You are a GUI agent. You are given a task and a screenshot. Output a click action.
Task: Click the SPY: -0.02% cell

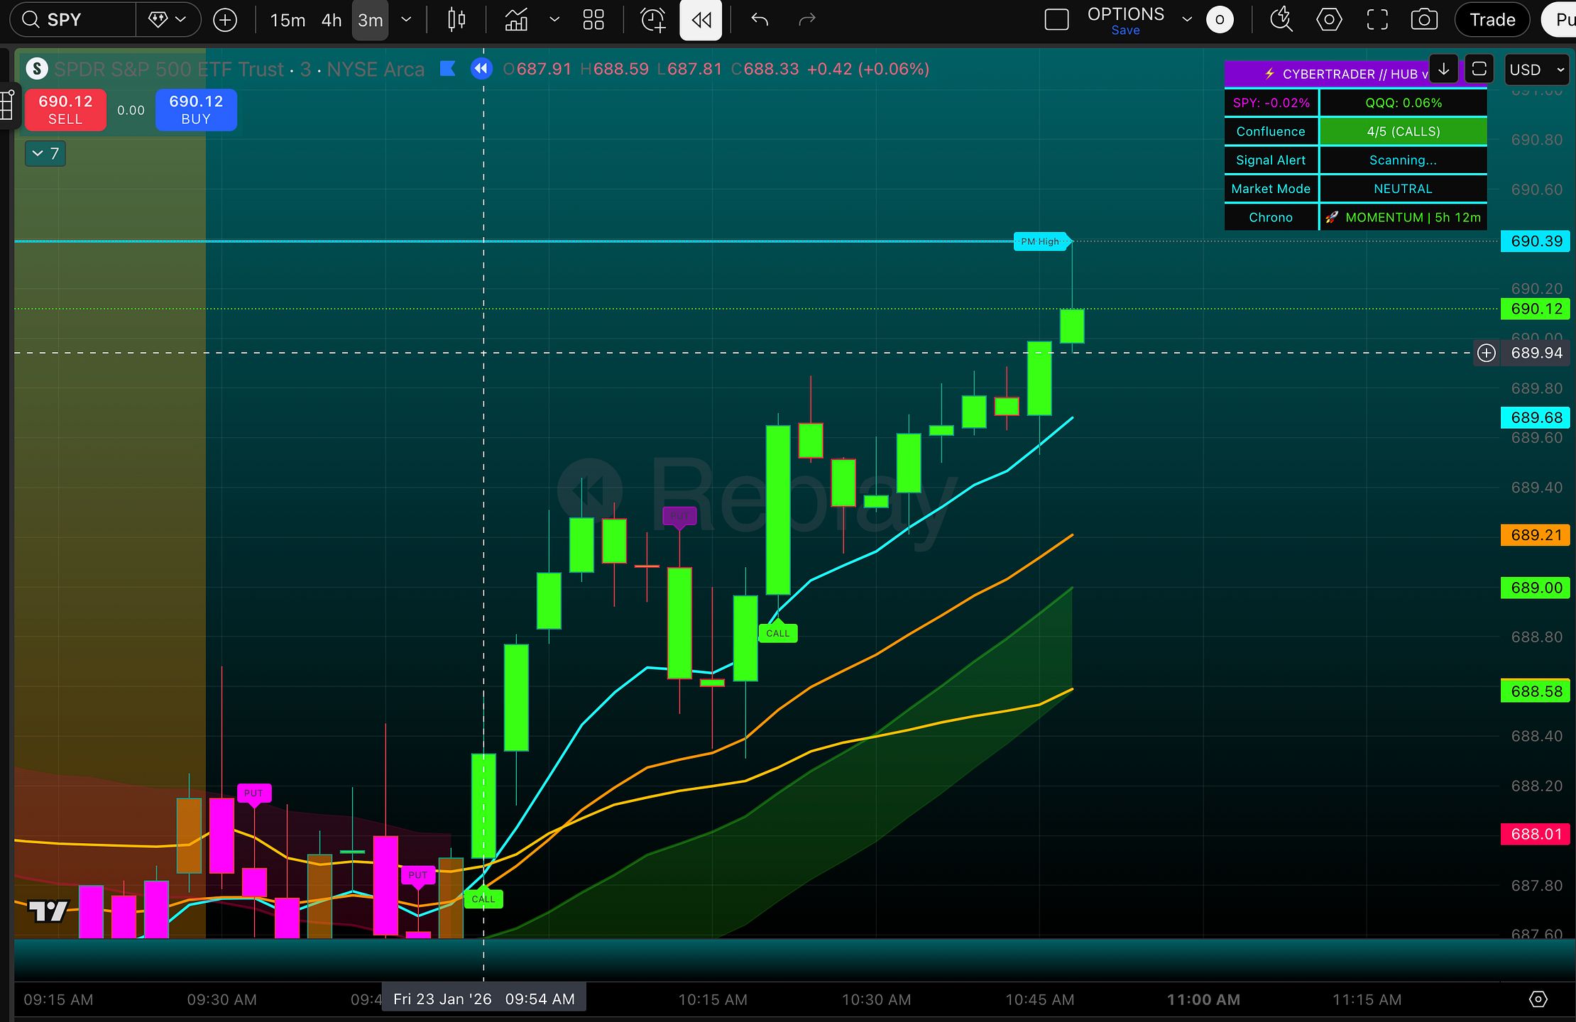pos(1271,103)
